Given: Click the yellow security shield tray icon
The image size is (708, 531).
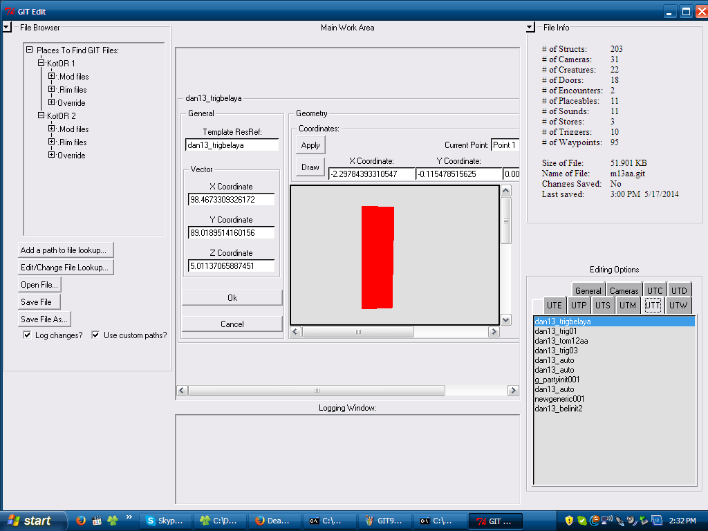Looking at the screenshot, I should [569, 521].
